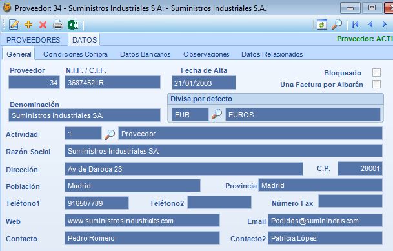Click the edit record pencil icon
This screenshot has height=251, width=393.
[x=14, y=25]
